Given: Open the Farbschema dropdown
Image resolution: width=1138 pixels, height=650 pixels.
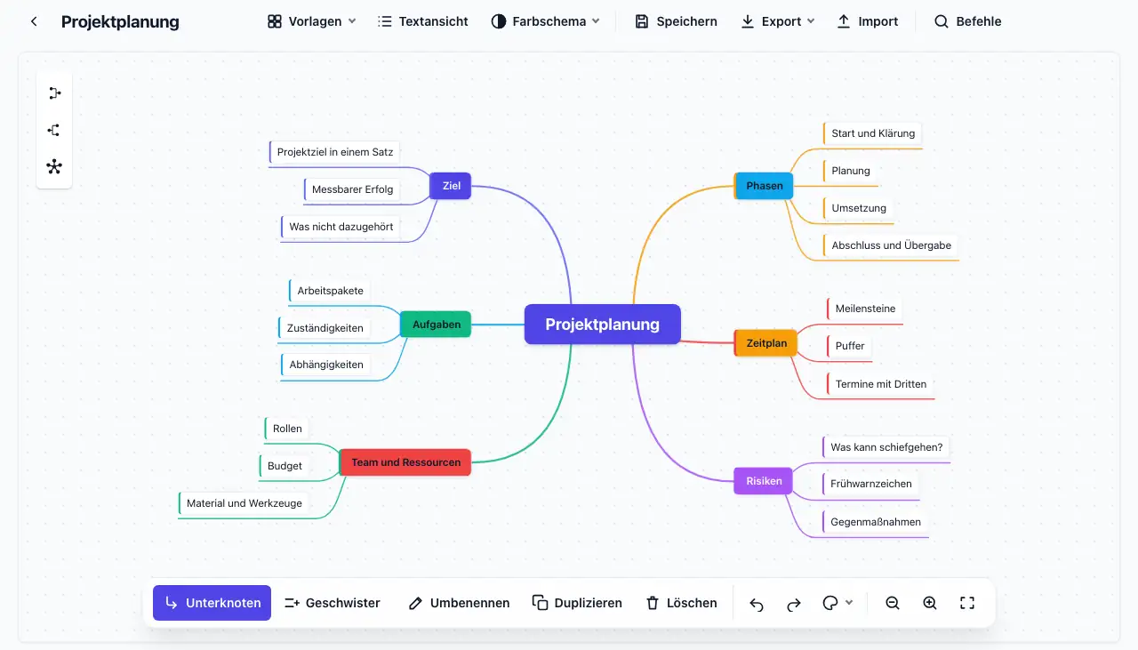Looking at the screenshot, I should pos(546,21).
